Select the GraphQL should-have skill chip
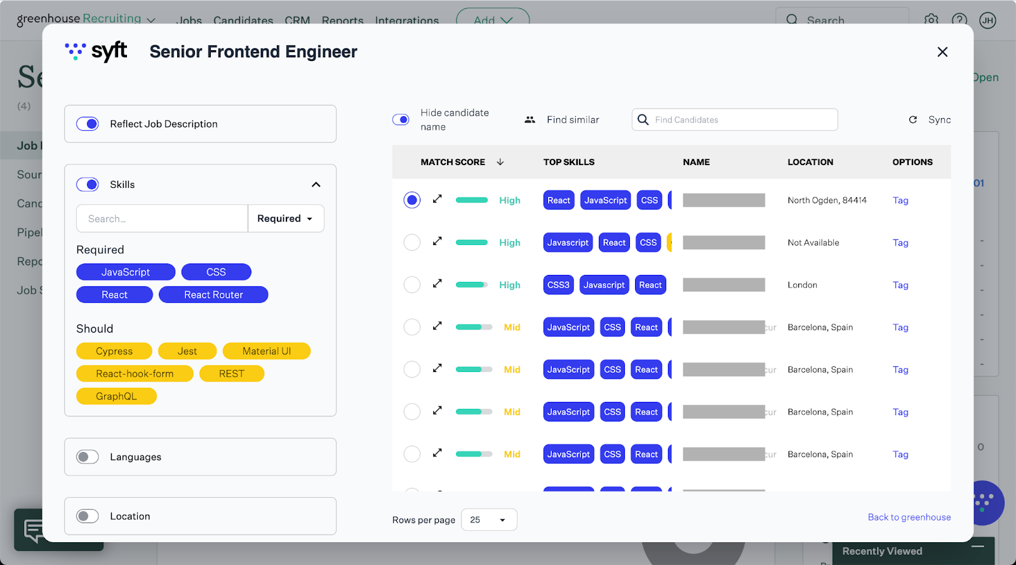 [116, 396]
